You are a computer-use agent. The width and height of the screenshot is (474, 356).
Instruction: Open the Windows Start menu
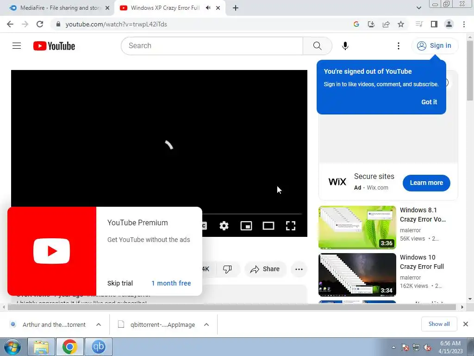pos(12,347)
